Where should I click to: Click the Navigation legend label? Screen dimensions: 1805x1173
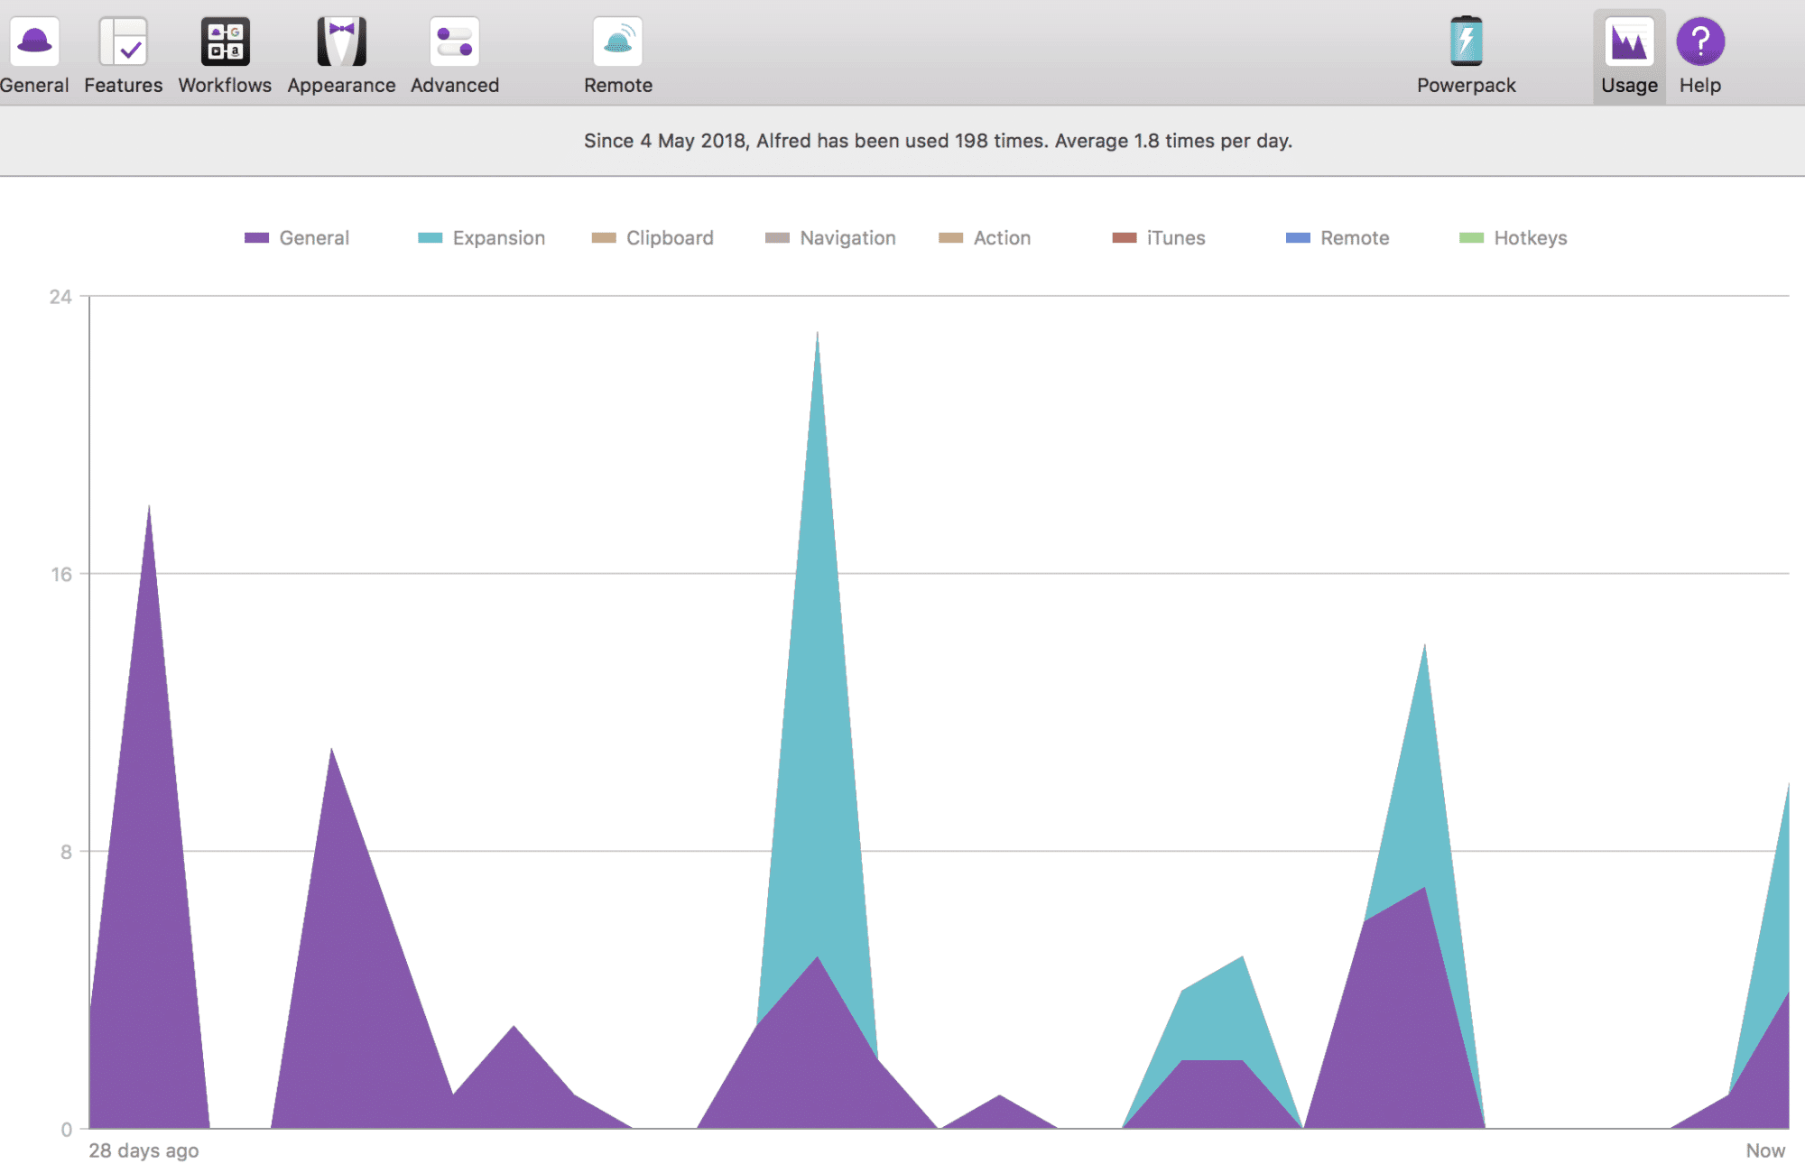[x=847, y=238]
